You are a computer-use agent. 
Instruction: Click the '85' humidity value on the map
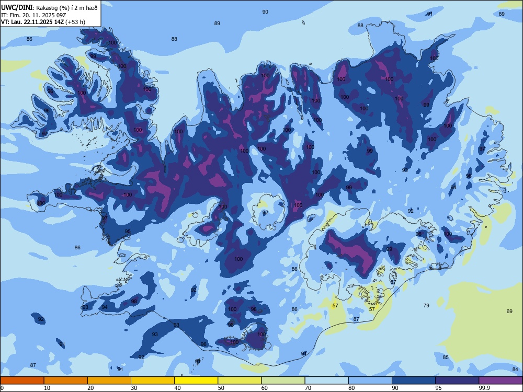pos(446,357)
